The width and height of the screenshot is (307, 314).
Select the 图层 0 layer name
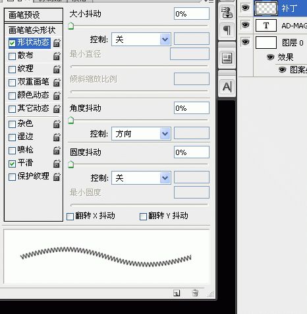293,43
